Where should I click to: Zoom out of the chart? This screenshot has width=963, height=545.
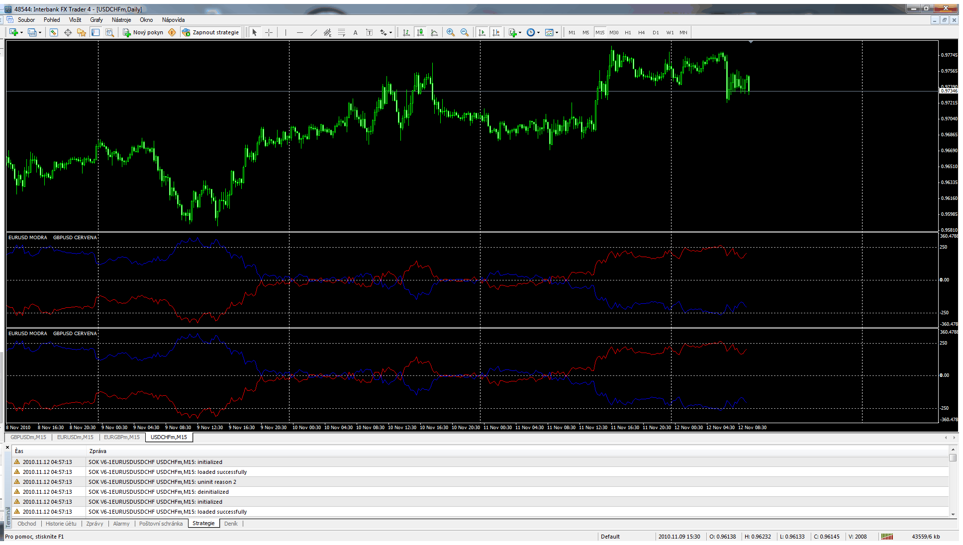465,32
